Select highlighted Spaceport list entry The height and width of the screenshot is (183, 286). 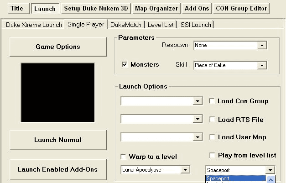click(236, 178)
